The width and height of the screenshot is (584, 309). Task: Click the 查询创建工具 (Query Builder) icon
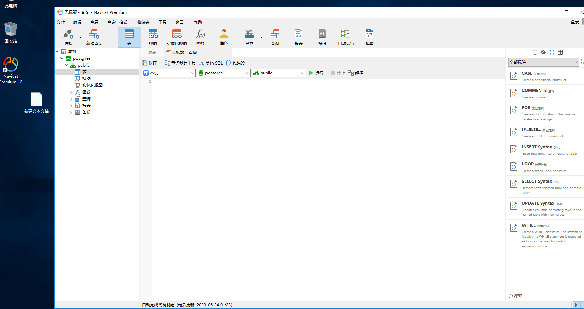pos(180,63)
